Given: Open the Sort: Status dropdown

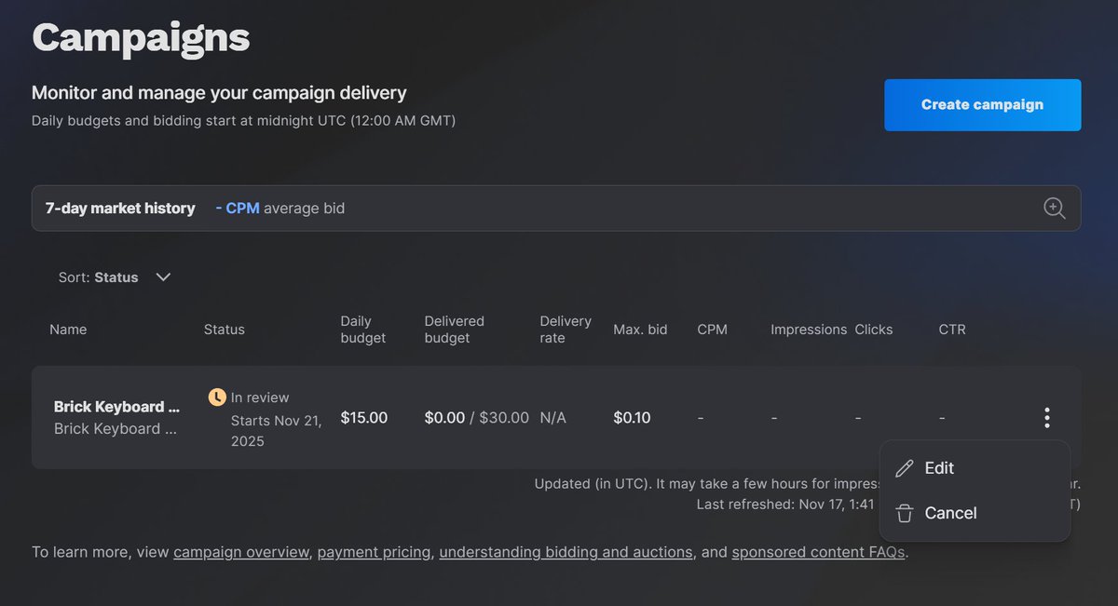Looking at the screenshot, I should (115, 277).
